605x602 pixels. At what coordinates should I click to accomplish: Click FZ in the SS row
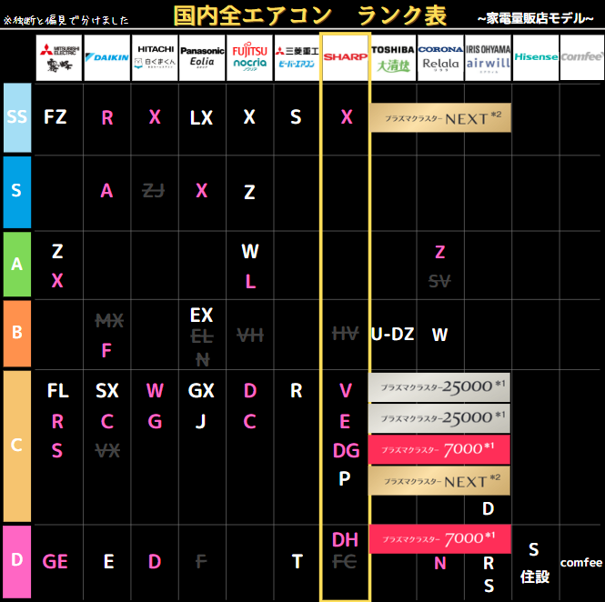(x=55, y=116)
